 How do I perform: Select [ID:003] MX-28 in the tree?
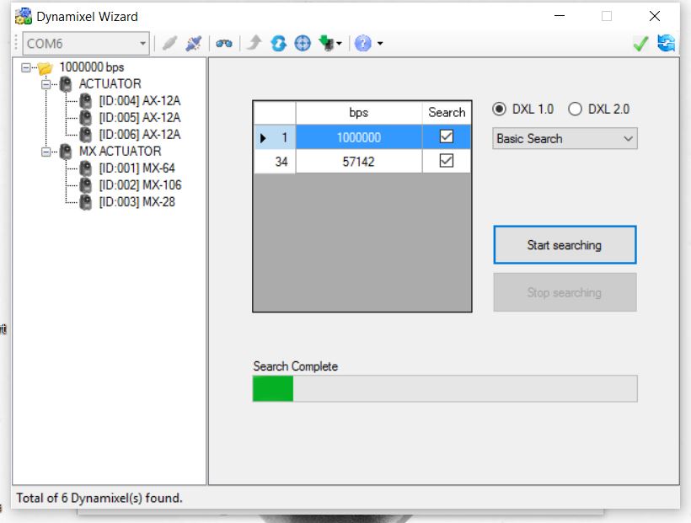click(x=137, y=202)
